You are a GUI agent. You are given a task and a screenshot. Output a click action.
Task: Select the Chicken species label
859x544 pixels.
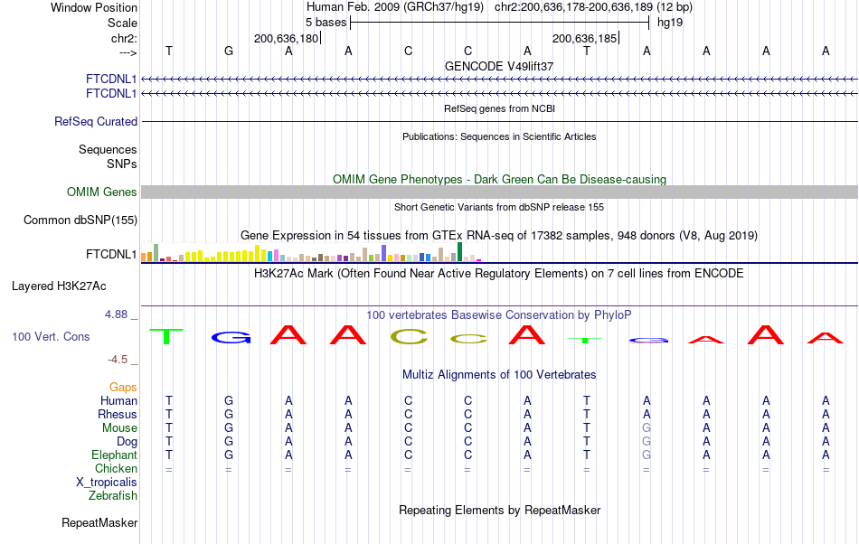(116, 468)
